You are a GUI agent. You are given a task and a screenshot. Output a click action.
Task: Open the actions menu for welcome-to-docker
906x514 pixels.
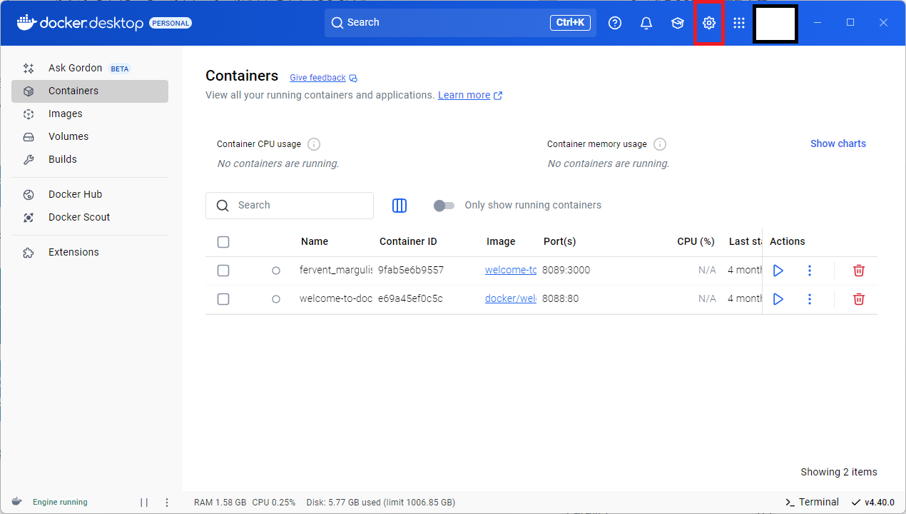tap(809, 299)
